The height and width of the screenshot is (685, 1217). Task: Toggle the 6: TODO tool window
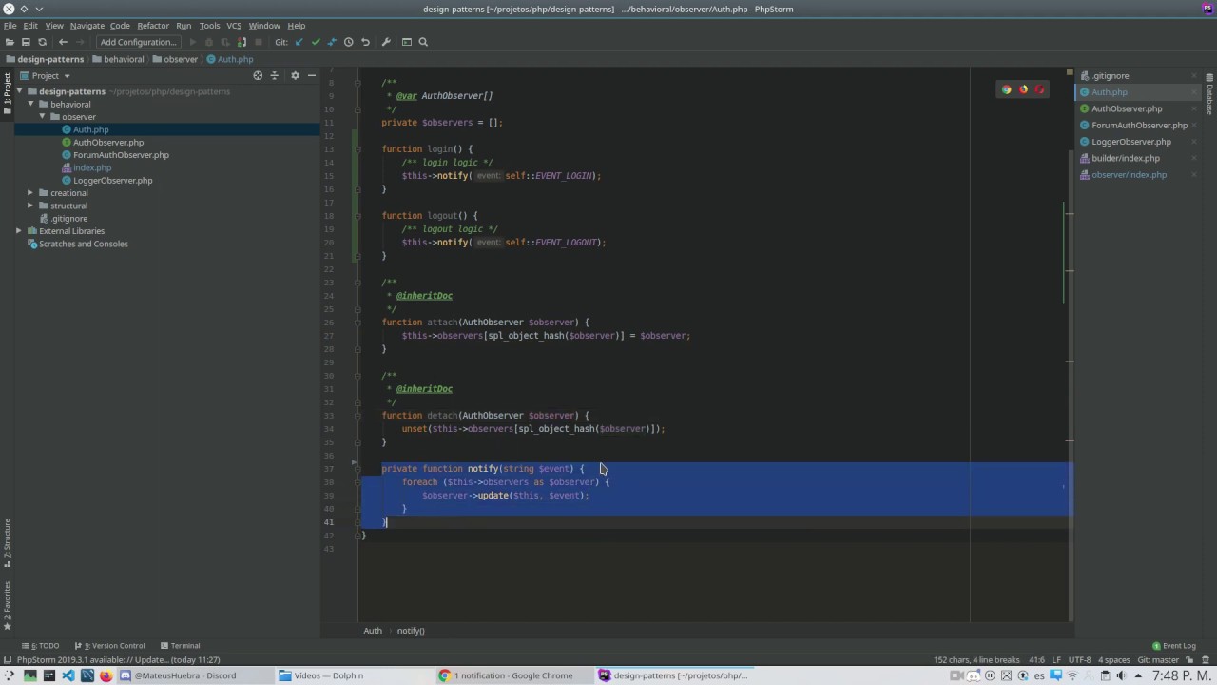tap(40, 646)
